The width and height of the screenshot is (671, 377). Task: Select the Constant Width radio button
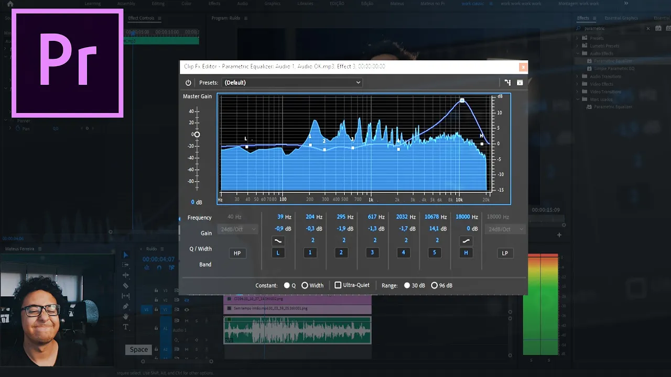pyautogui.click(x=305, y=285)
